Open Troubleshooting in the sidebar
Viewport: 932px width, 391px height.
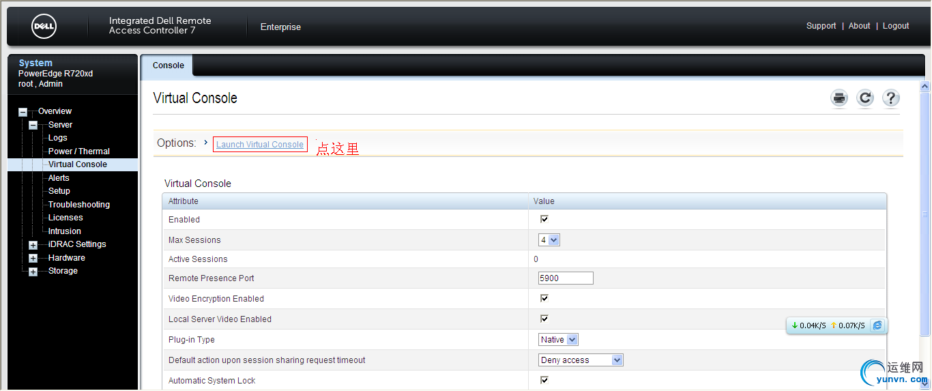point(79,205)
